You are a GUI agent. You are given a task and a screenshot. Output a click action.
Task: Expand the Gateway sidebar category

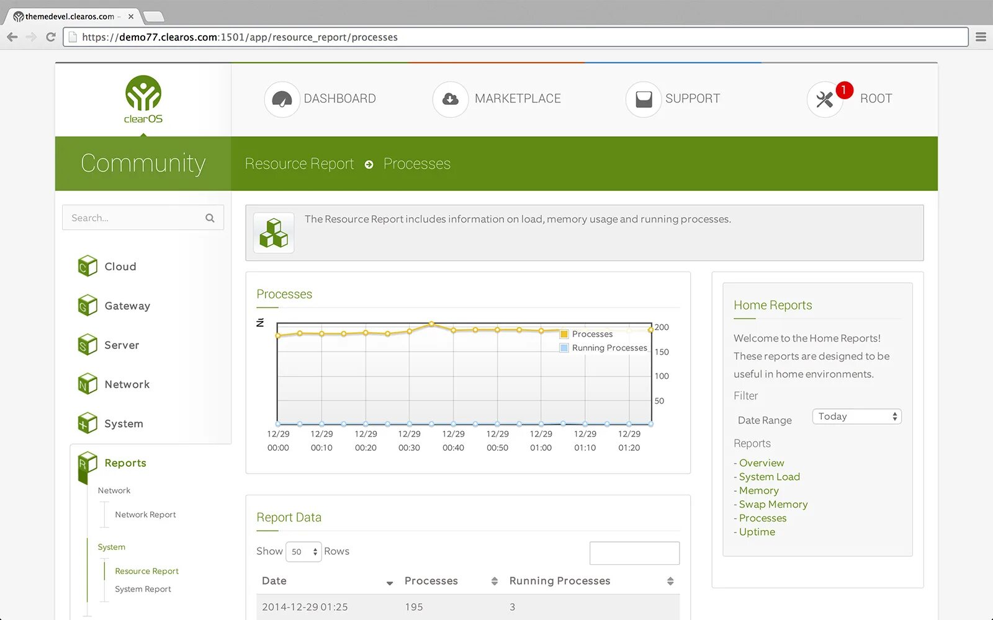click(127, 306)
